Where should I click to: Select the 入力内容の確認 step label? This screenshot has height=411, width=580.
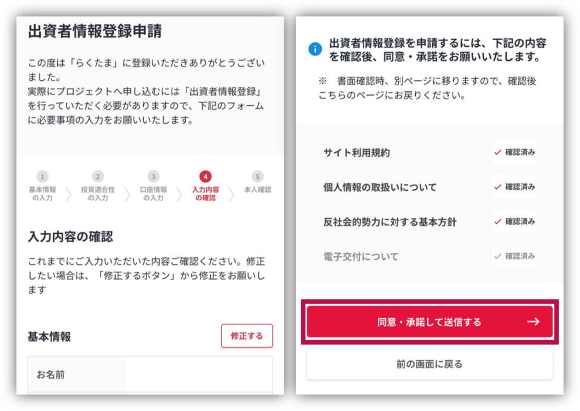coord(205,194)
